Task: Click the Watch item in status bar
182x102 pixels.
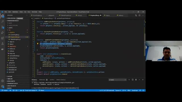Action: [42, 90]
